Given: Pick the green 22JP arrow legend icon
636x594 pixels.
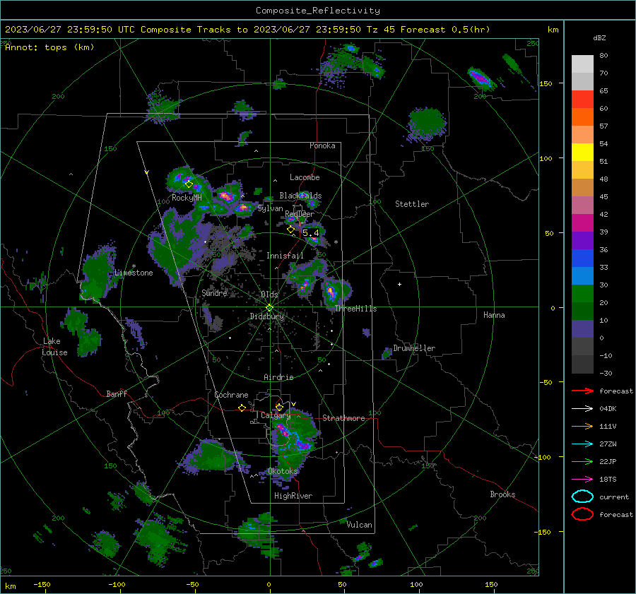Looking at the screenshot, I should pyautogui.click(x=582, y=461).
